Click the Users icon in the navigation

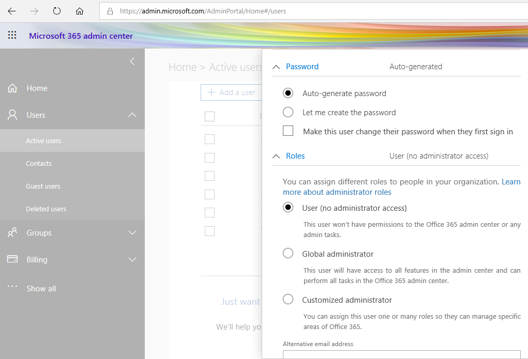11,115
